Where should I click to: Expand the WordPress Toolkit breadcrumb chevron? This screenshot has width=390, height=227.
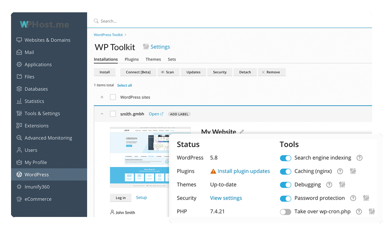point(126,35)
